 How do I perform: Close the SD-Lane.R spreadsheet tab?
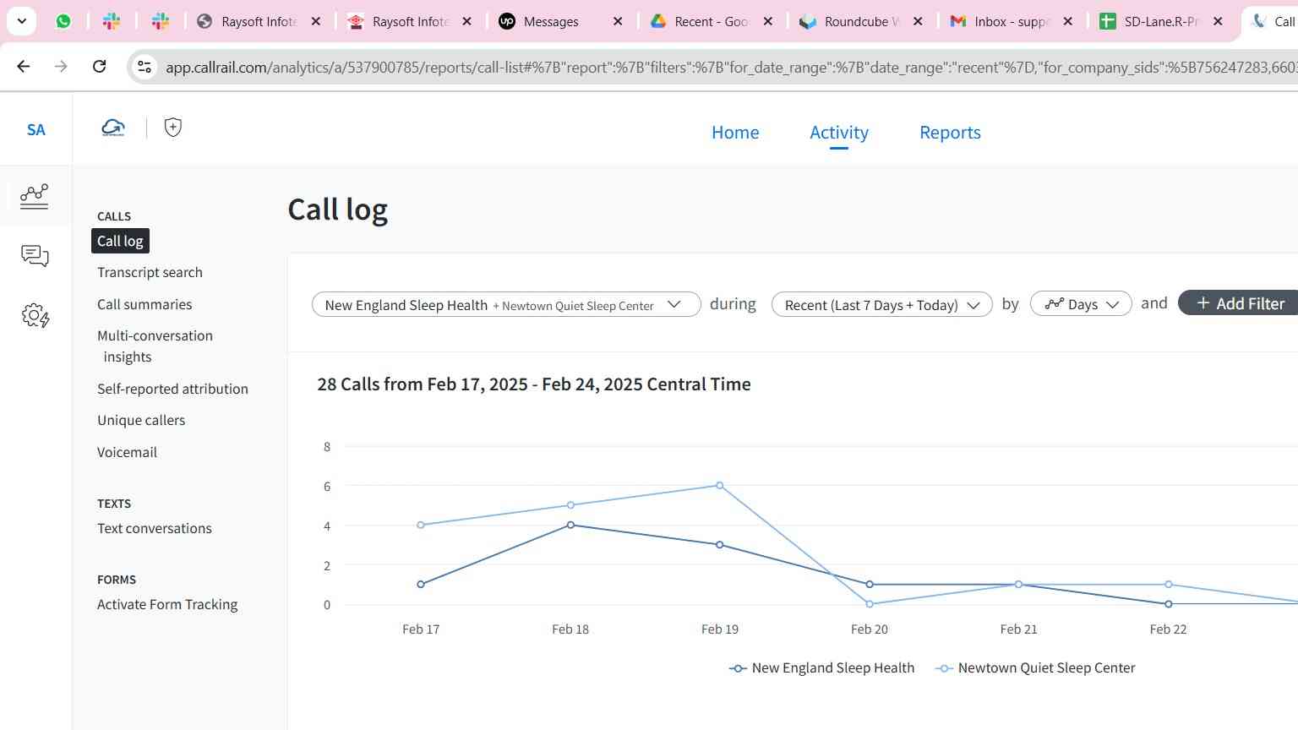tap(1218, 21)
